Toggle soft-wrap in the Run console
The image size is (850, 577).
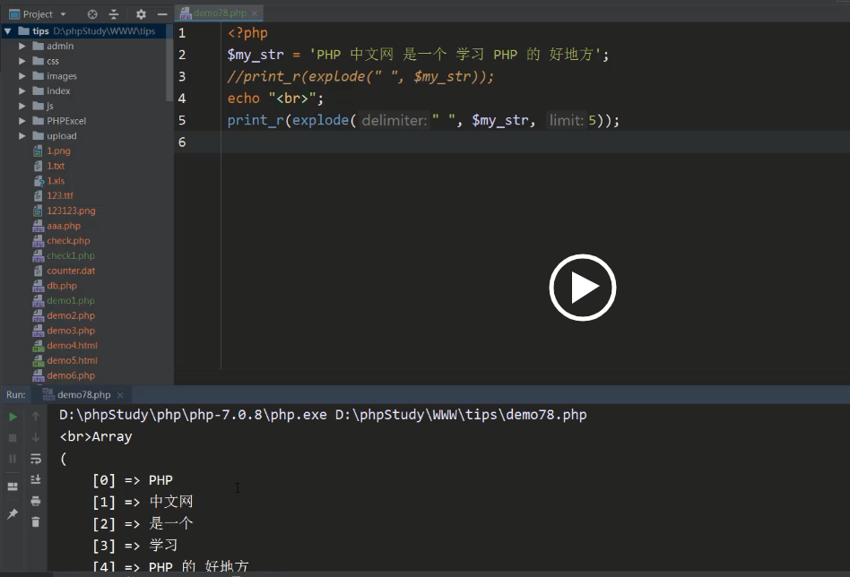pos(36,459)
